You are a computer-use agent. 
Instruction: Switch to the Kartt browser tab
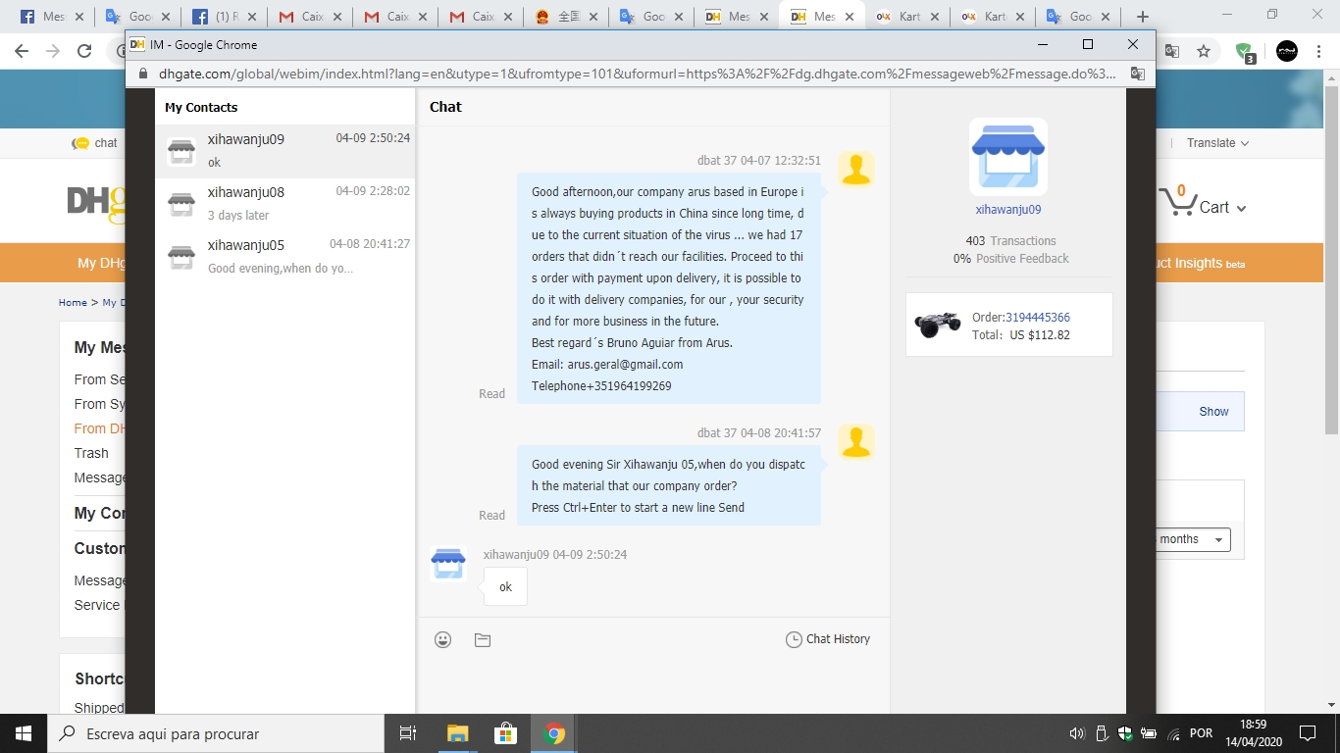pos(905,16)
